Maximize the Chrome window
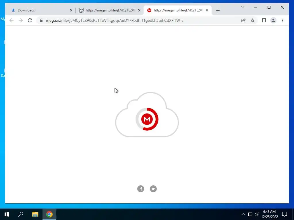 pos(269,7)
